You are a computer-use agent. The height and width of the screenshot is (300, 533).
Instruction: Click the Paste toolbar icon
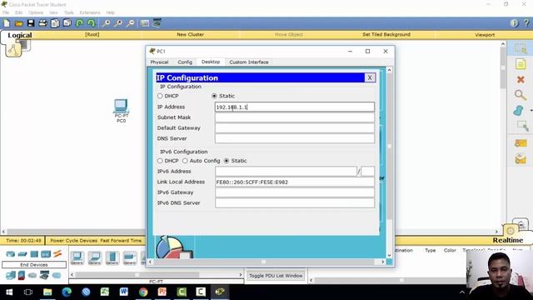click(x=67, y=23)
